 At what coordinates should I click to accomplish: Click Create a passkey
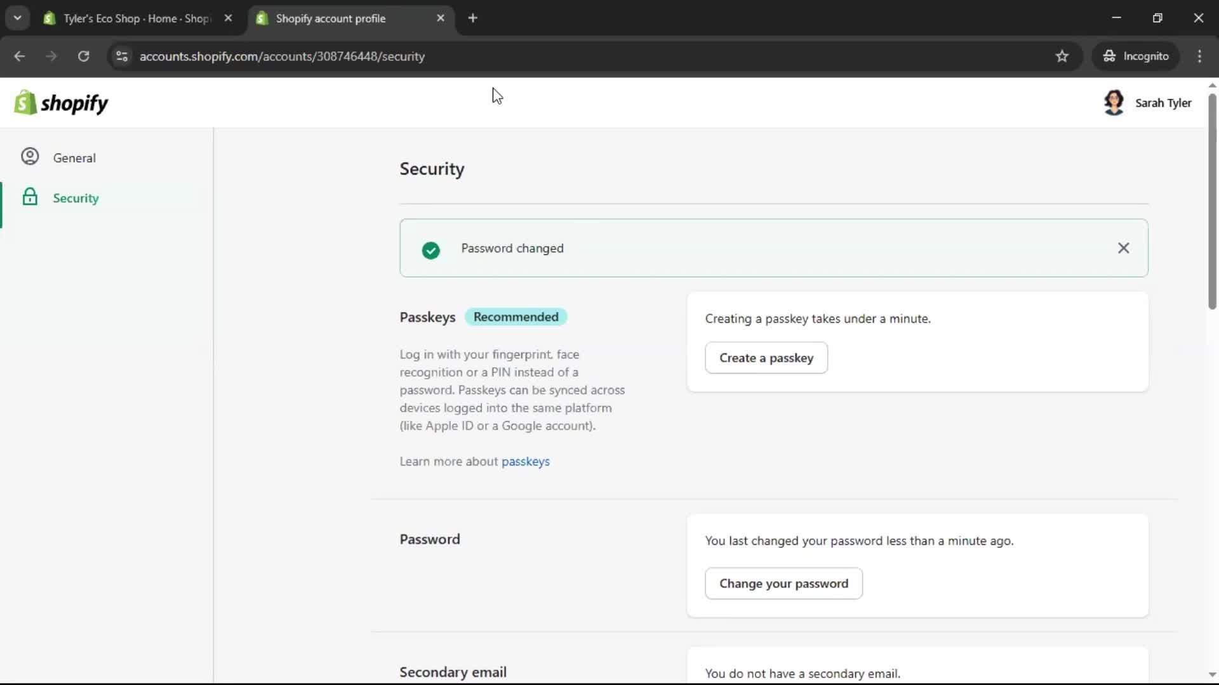(766, 358)
